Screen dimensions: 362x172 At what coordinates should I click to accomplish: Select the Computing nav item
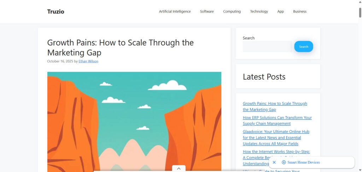click(232, 11)
